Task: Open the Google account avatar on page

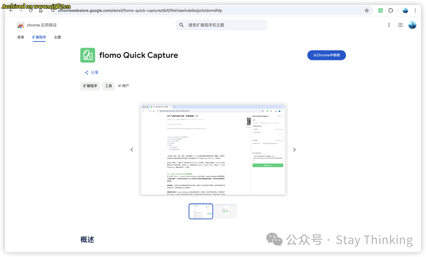Action: point(412,25)
